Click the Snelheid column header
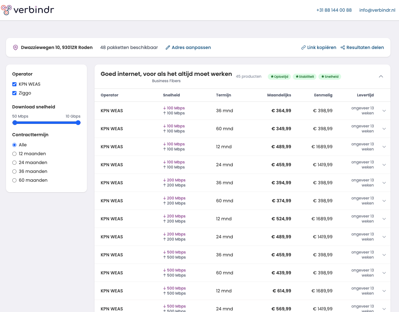The width and height of the screenshot is (399, 312). tap(171, 95)
